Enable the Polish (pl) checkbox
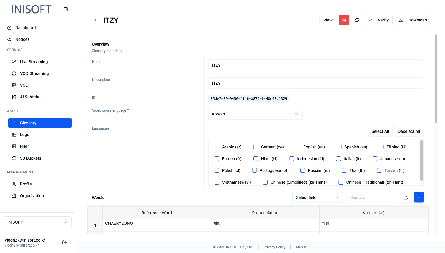Screen dimensions: 445x253 (x=217, y=170)
